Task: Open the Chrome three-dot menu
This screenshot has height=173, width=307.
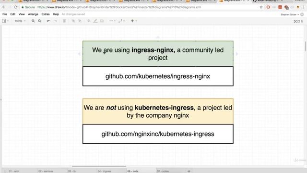Action: [303, 7]
